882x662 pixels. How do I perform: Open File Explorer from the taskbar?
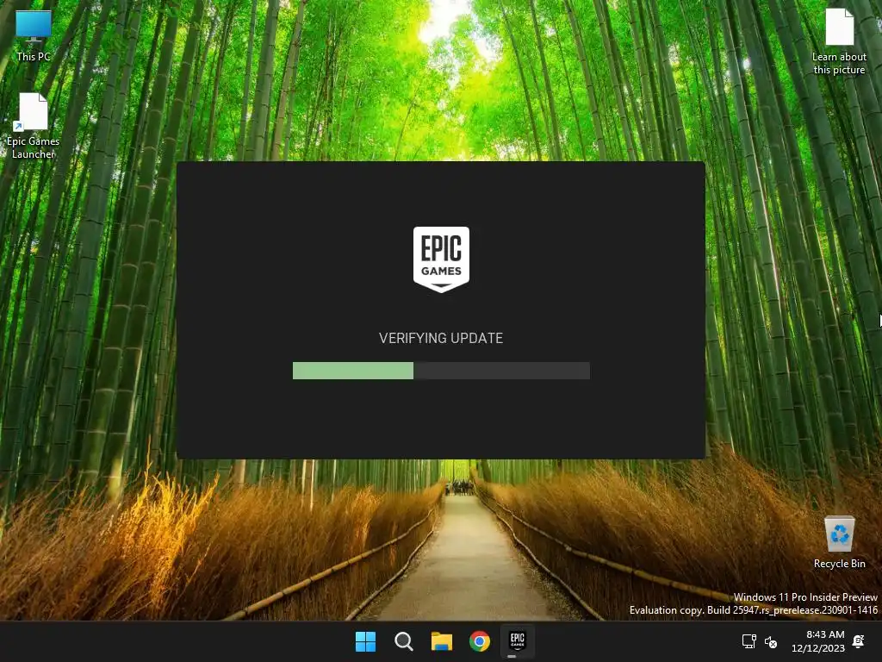(442, 641)
